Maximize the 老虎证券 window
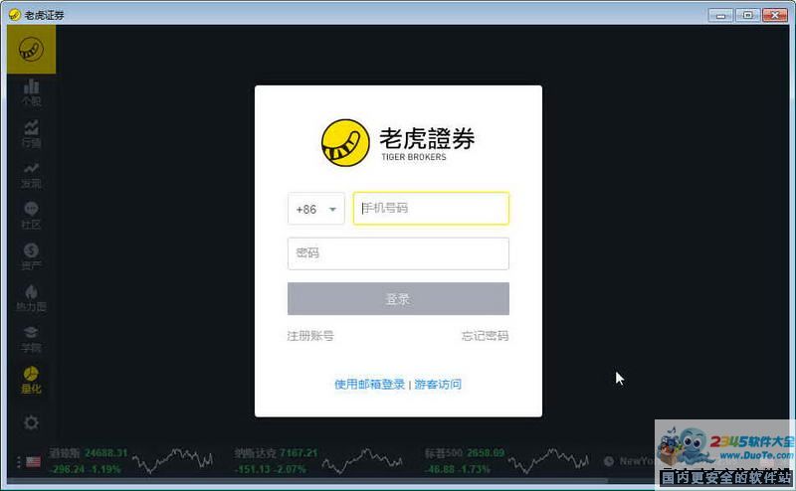The height and width of the screenshot is (491, 796). (x=747, y=15)
